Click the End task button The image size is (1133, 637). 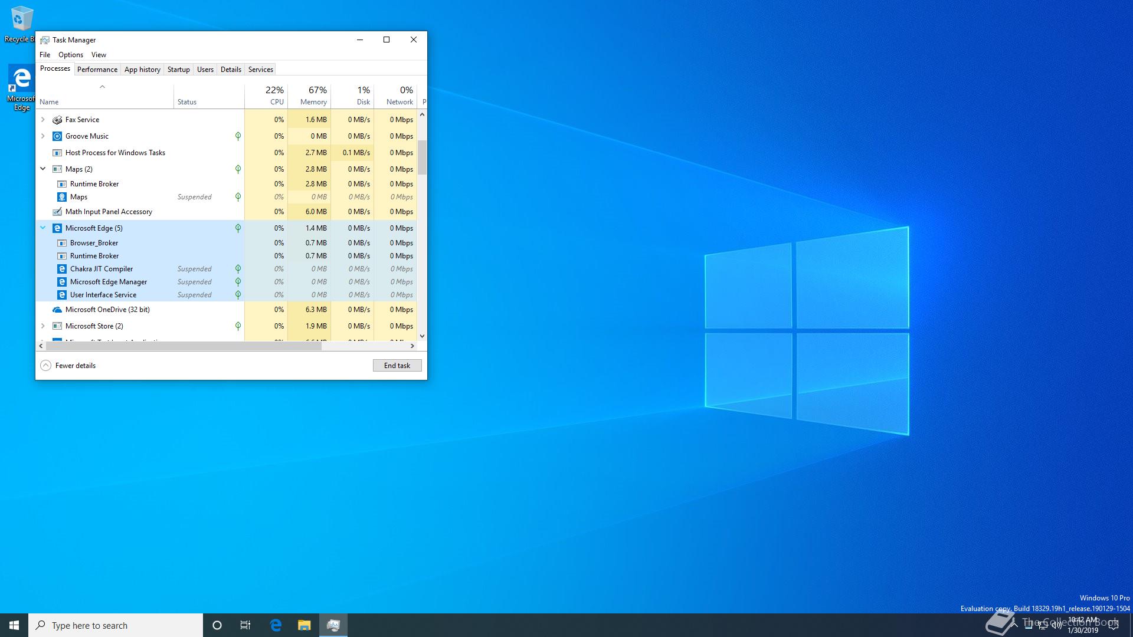pyautogui.click(x=397, y=366)
